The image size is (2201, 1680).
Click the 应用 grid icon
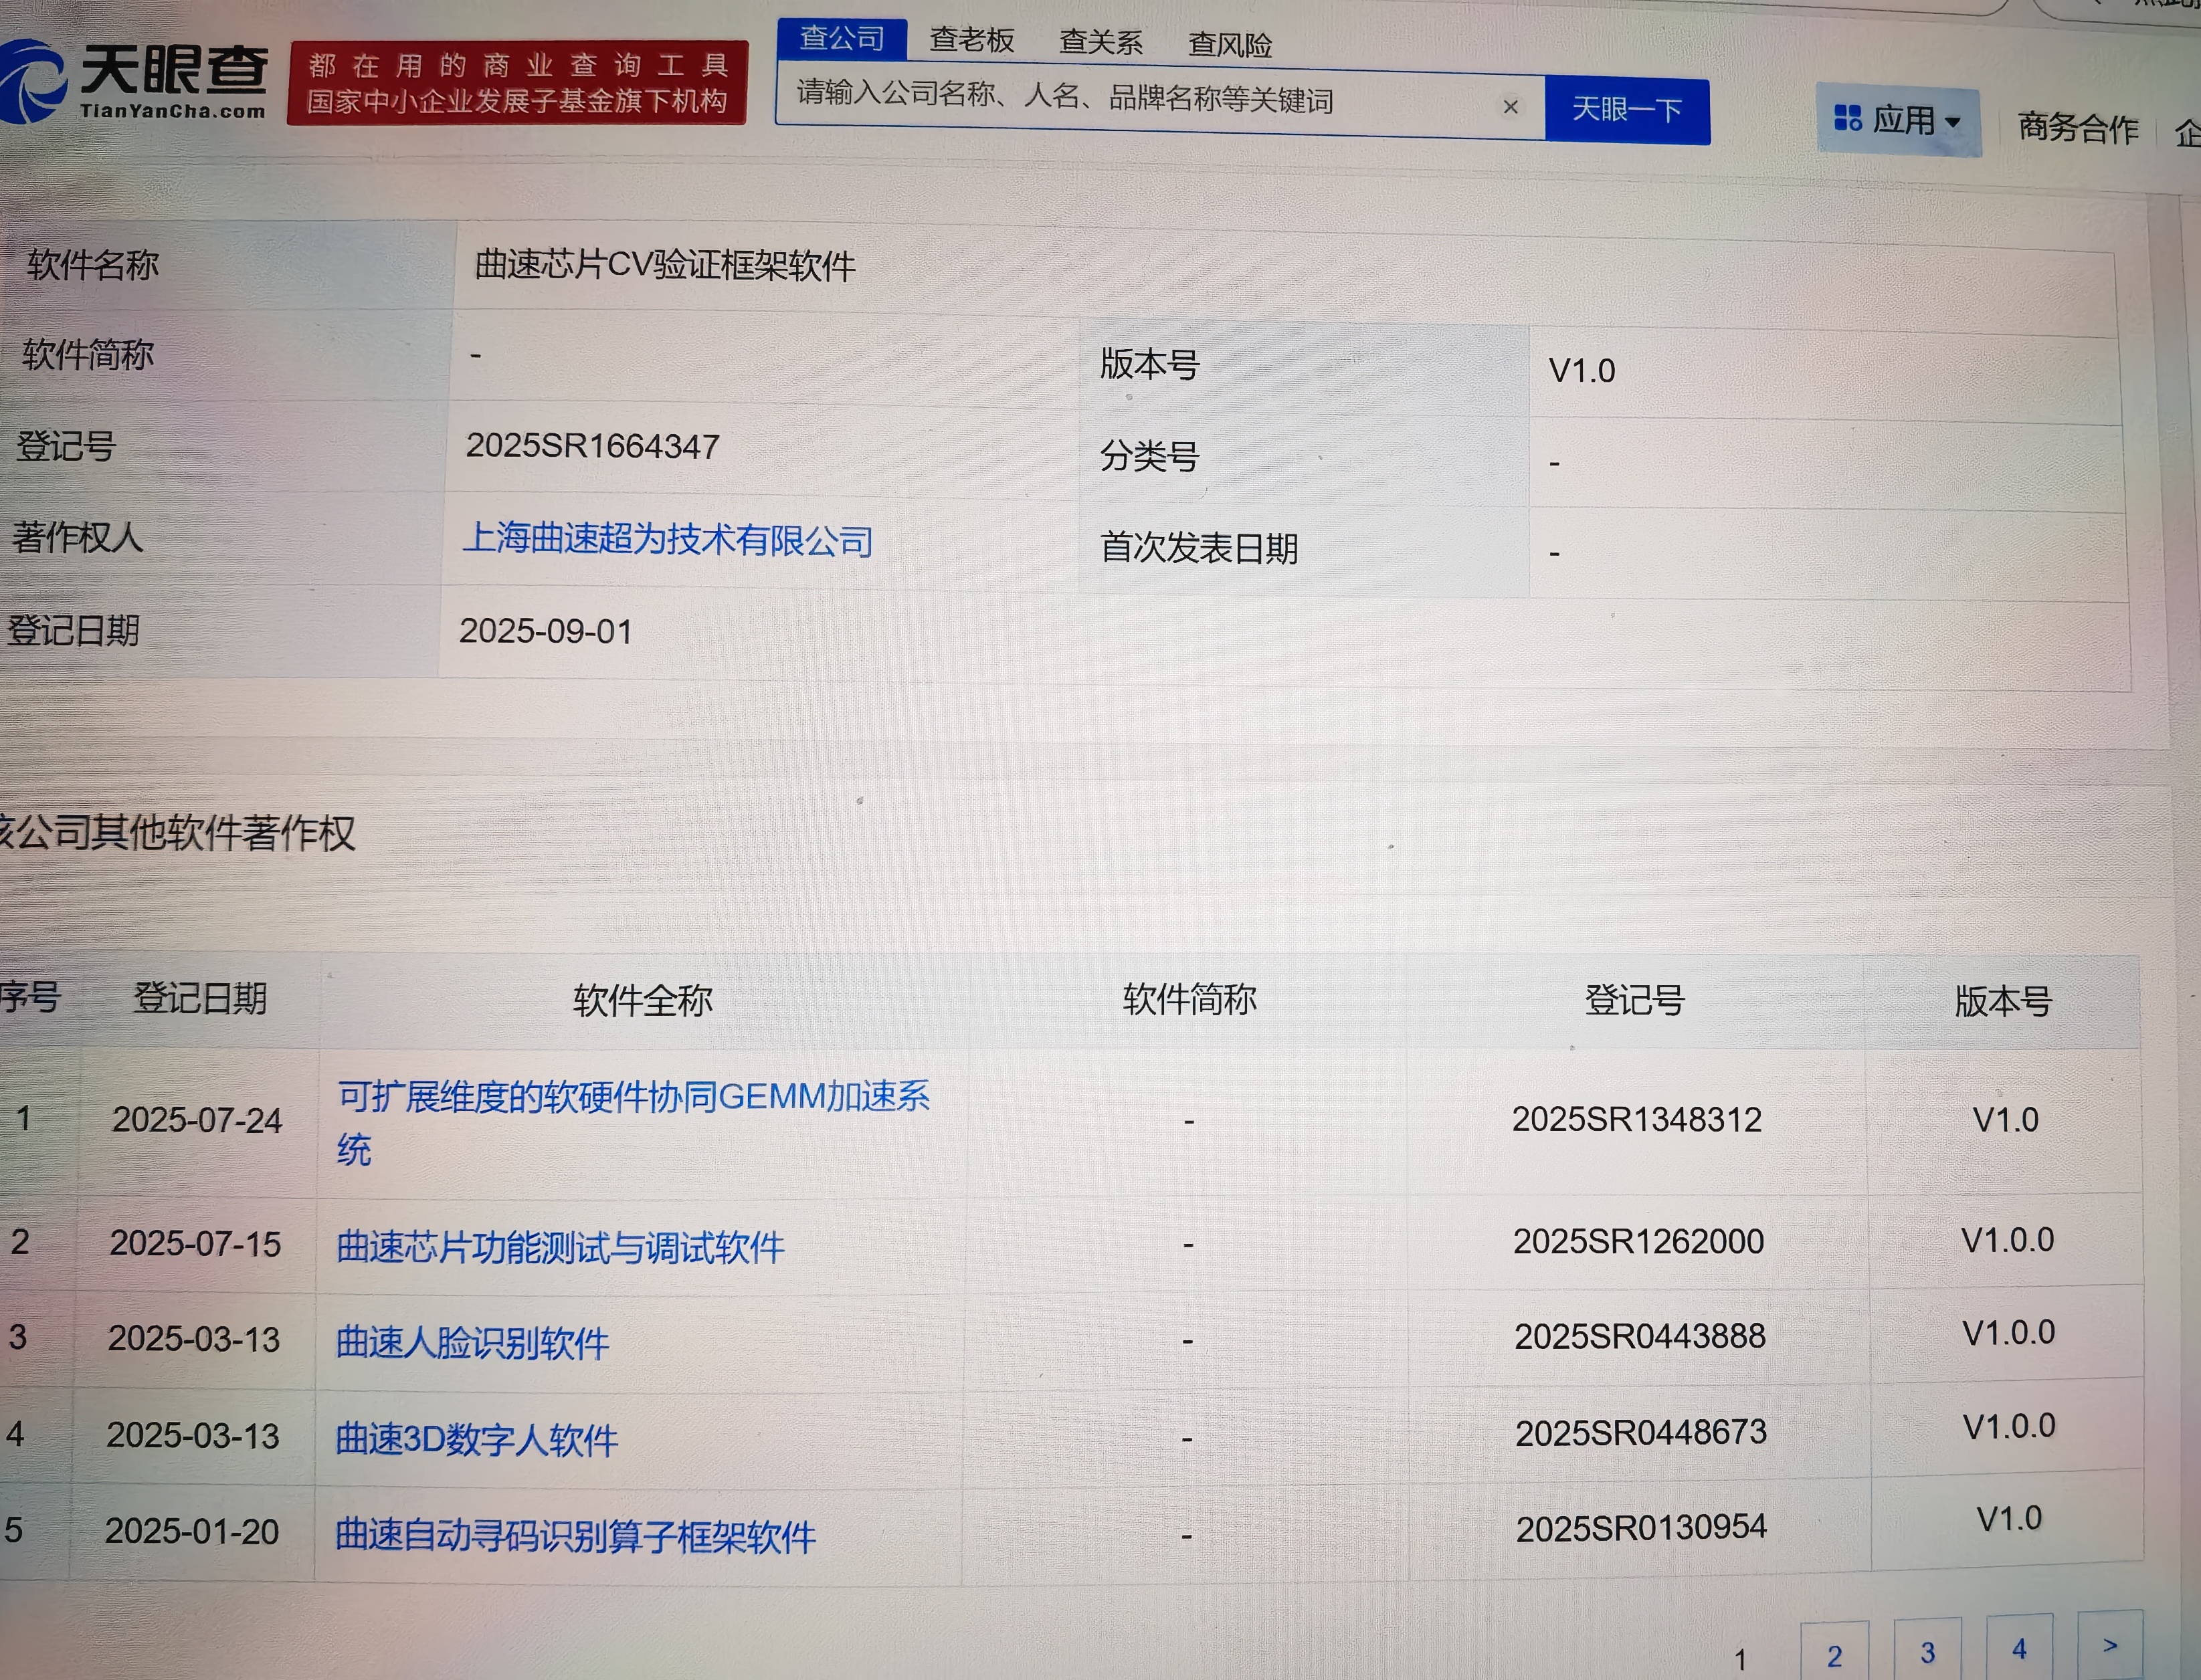(x=1847, y=118)
